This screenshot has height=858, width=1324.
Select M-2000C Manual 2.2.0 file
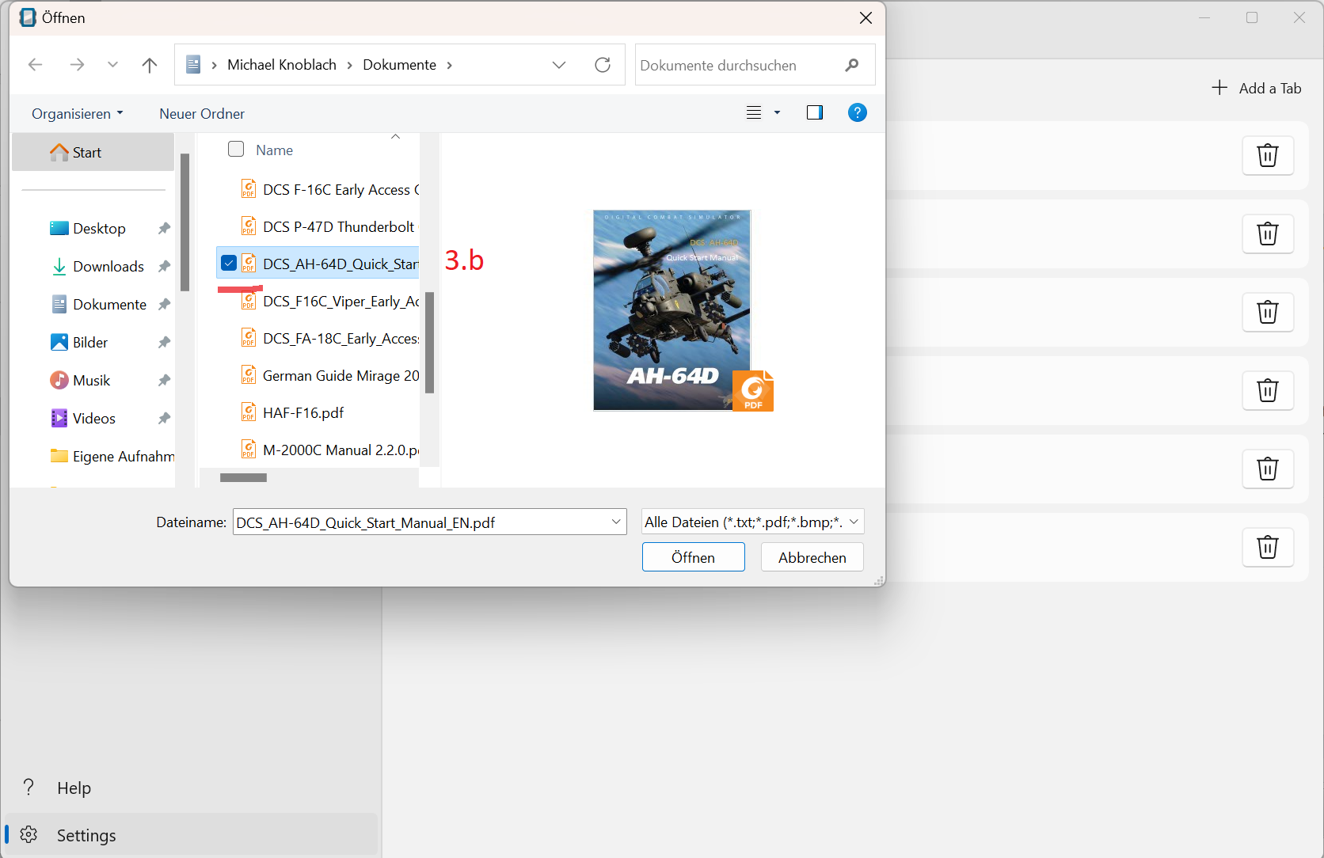[329, 450]
